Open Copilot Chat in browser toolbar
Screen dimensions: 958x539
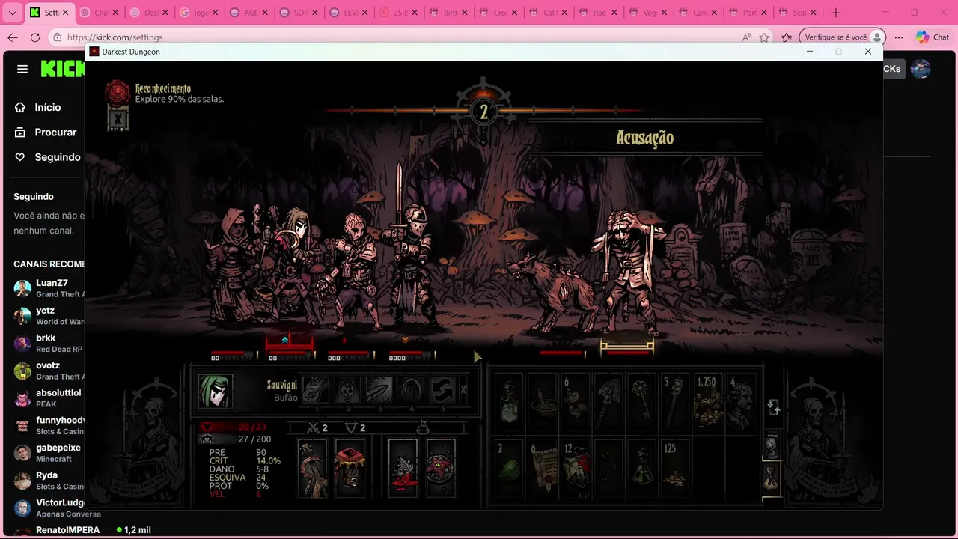[932, 37]
